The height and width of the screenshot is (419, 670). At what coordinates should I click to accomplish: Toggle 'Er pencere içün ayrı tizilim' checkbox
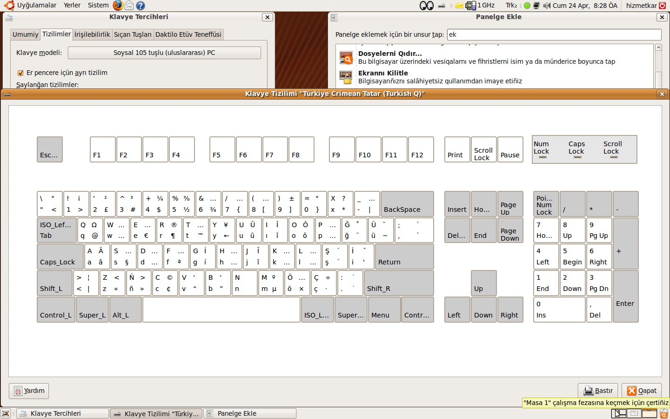pos(20,73)
